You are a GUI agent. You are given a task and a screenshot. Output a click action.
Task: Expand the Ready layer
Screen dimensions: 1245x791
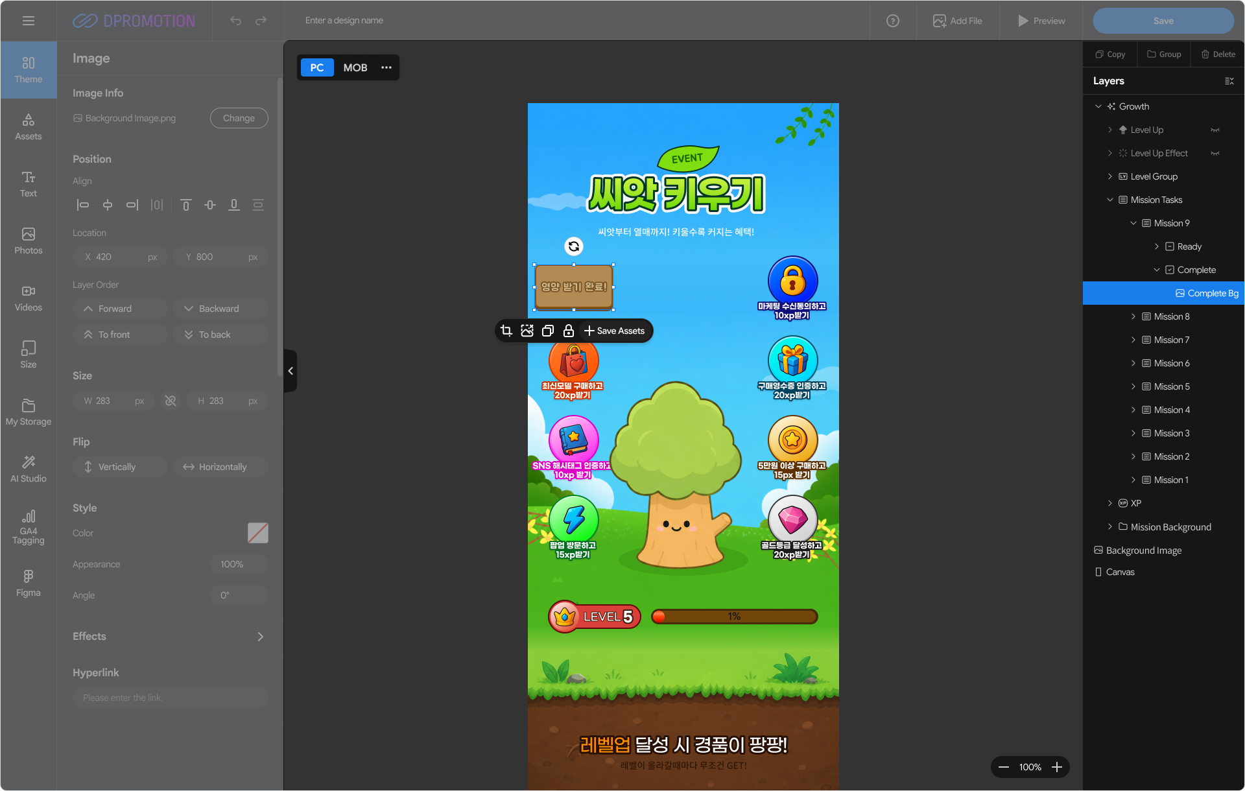pos(1156,246)
